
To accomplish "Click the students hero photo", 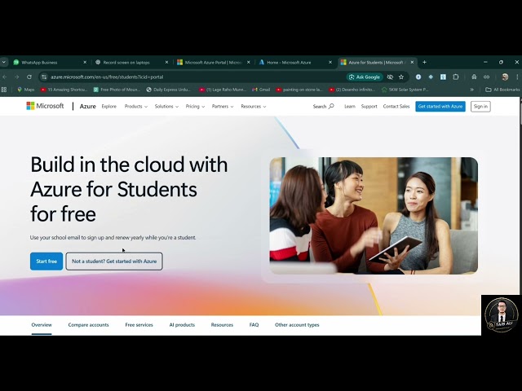I will coord(374,215).
